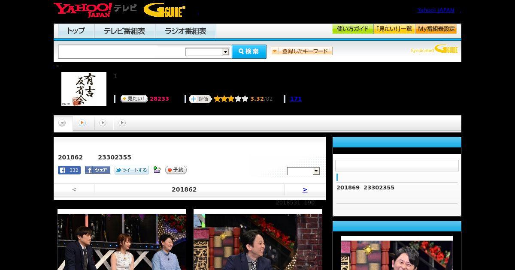Go to next episode with > link
515x270 pixels.
point(305,189)
